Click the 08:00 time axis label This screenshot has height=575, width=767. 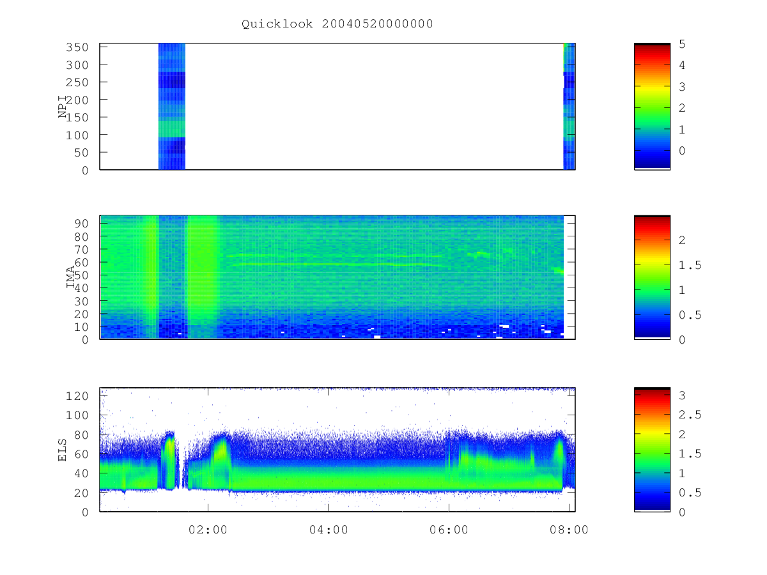pos(569,530)
